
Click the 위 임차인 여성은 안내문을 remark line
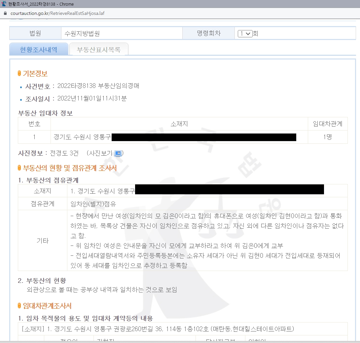177,246
